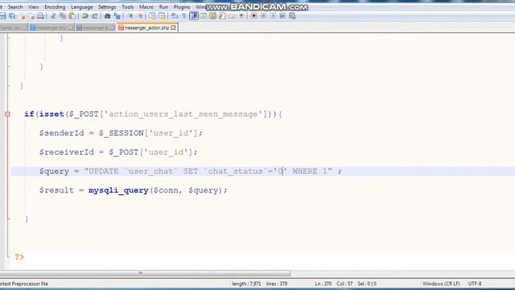Toggle Word Wrap in the toolbar
Image resolution: width=515 pixels, height=290 pixels.
tap(175, 16)
